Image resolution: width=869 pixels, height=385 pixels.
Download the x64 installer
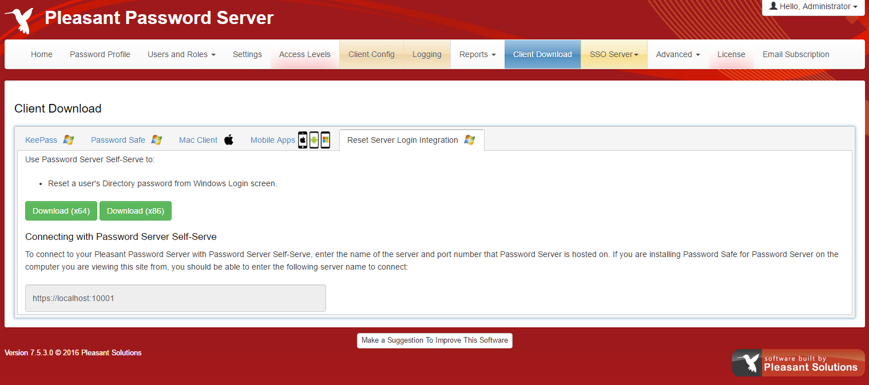pos(61,211)
